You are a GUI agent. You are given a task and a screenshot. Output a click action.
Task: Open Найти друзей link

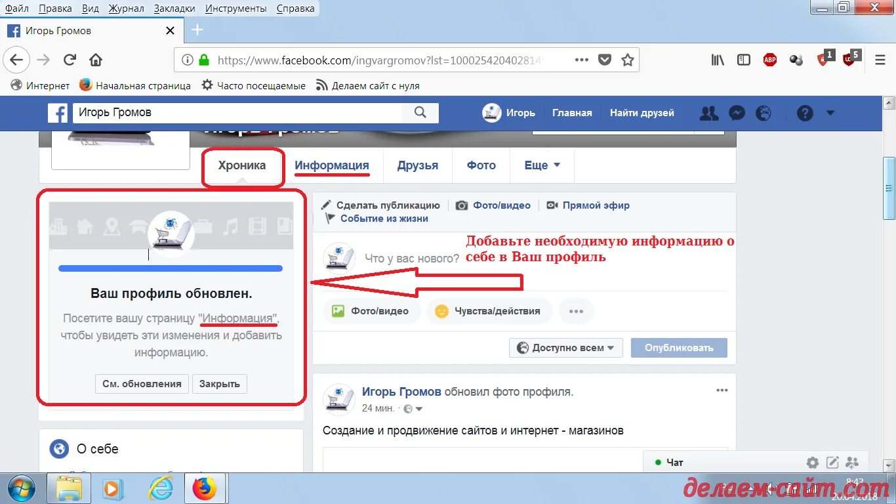(642, 113)
